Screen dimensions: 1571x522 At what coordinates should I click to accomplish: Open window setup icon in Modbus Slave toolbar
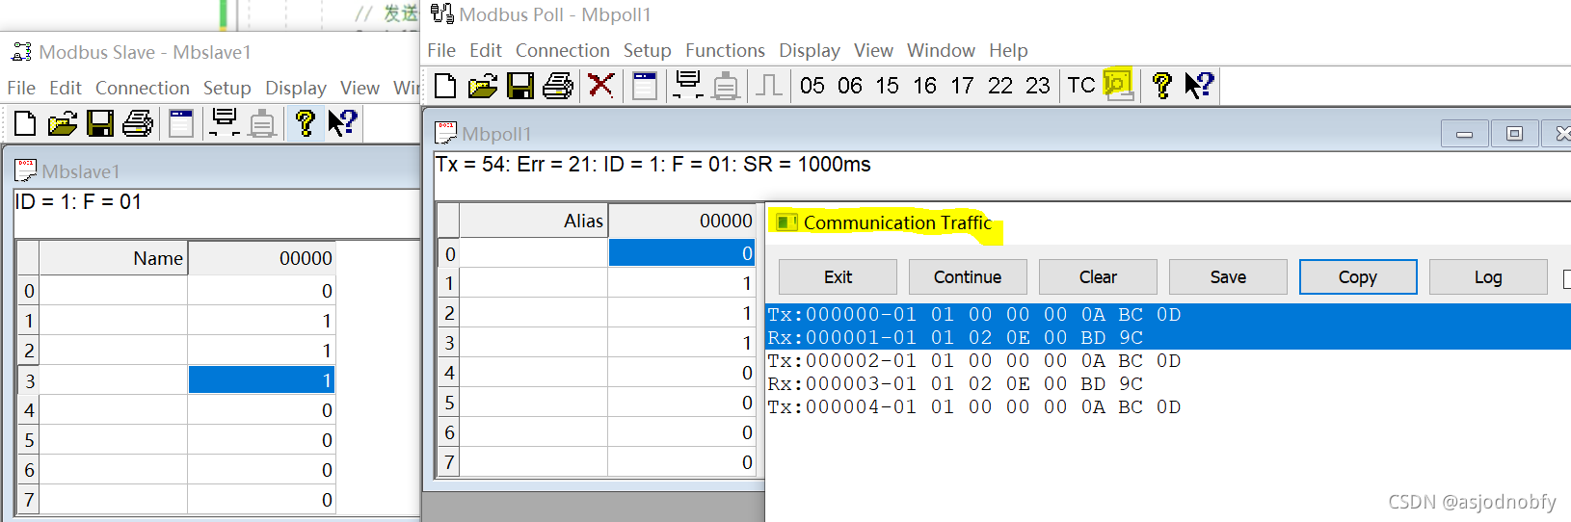(x=181, y=123)
